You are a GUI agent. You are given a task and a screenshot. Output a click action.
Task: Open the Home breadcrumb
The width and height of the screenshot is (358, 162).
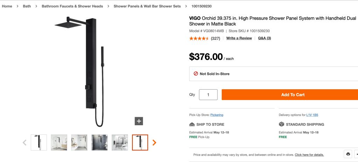pyautogui.click(x=7, y=6)
